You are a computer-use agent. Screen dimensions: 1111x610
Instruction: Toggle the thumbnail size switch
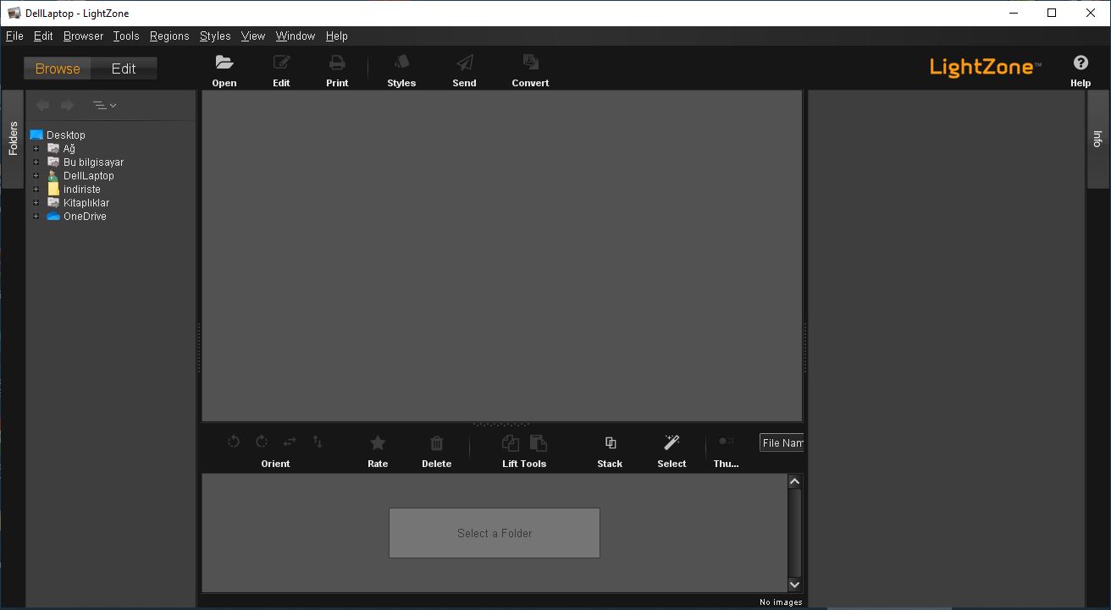pos(726,441)
